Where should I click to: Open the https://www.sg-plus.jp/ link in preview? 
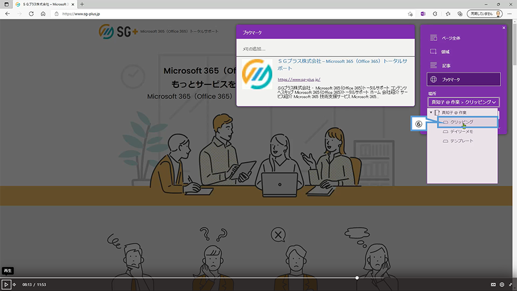click(x=299, y=80)
